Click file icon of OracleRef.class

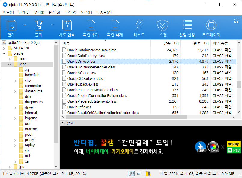[64, 107]
